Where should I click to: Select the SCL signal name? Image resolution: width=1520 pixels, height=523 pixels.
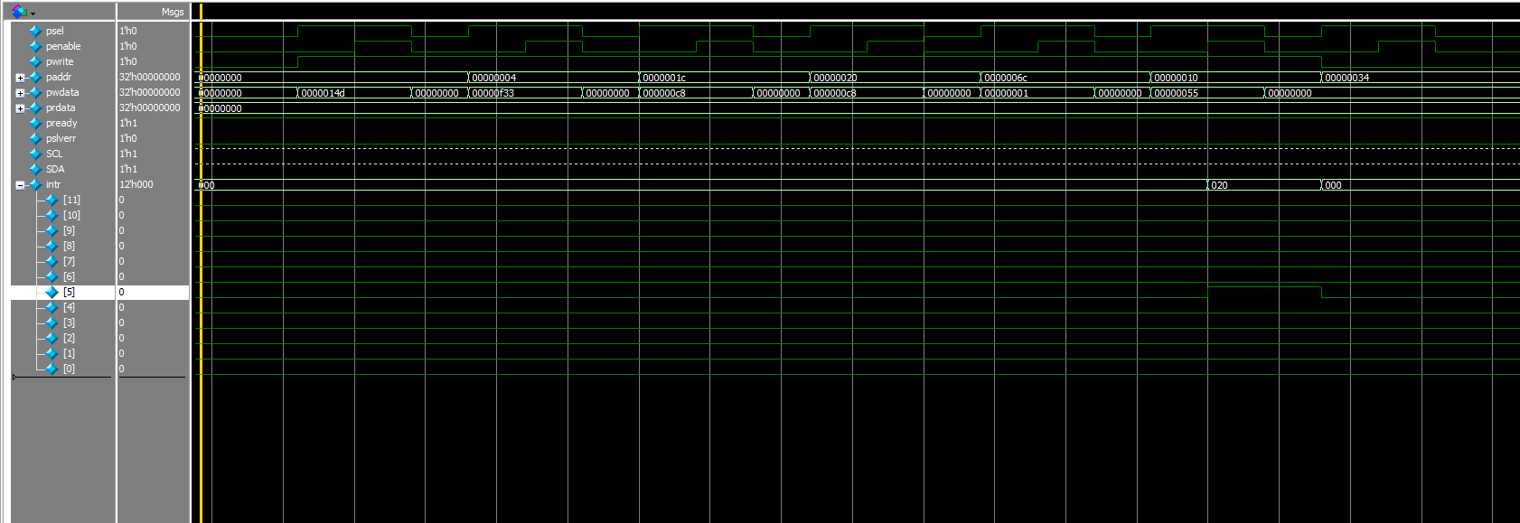[54, 154]
